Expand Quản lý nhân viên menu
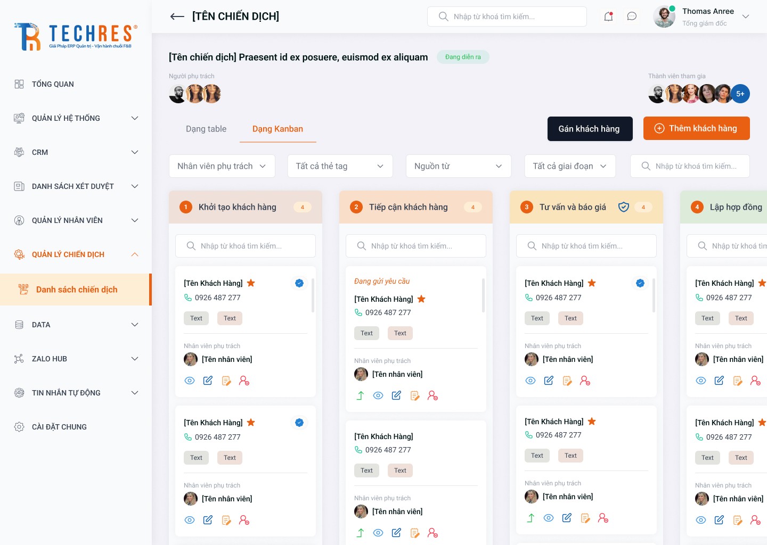 click(x=76, y=220)
